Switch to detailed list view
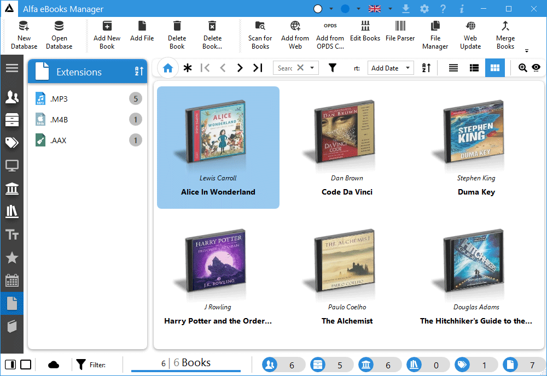This screenshot has height=376, width=547. coord(474,68)
